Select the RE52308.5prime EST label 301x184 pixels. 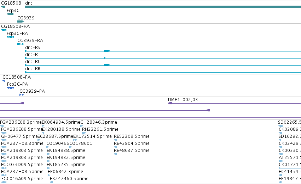132,136
